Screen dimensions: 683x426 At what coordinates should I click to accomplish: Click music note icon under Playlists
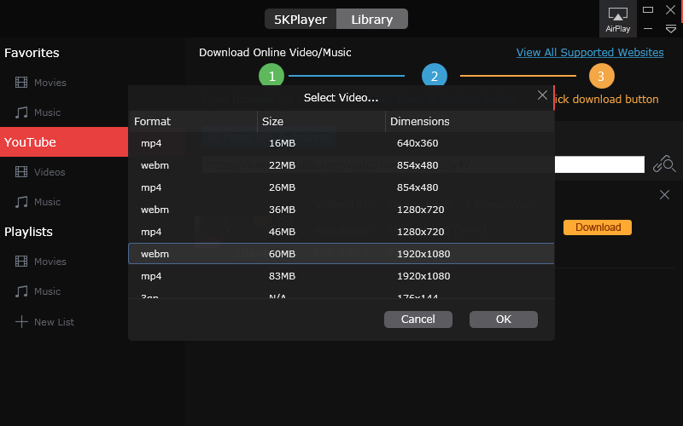pyautogui.click(x=21, y=291)
